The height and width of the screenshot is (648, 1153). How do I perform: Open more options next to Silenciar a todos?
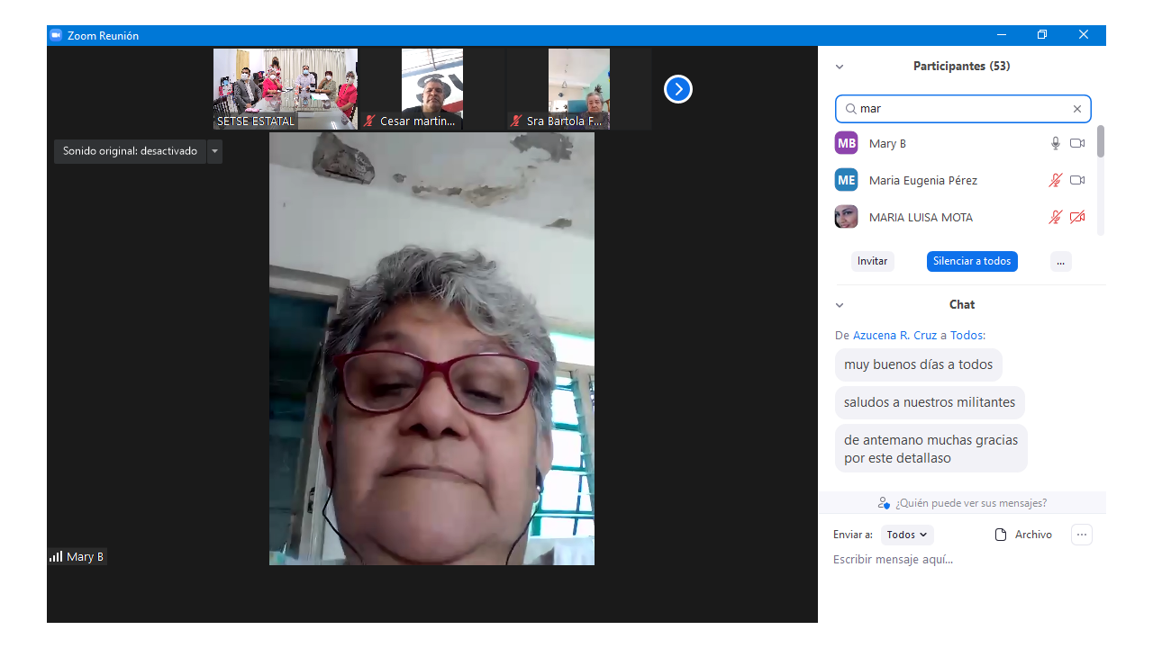pyautogui.click(x=1060, y=261)
